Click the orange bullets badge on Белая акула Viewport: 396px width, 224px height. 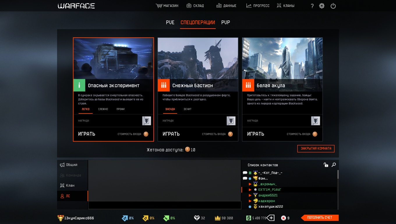click(x=248, y=85)
